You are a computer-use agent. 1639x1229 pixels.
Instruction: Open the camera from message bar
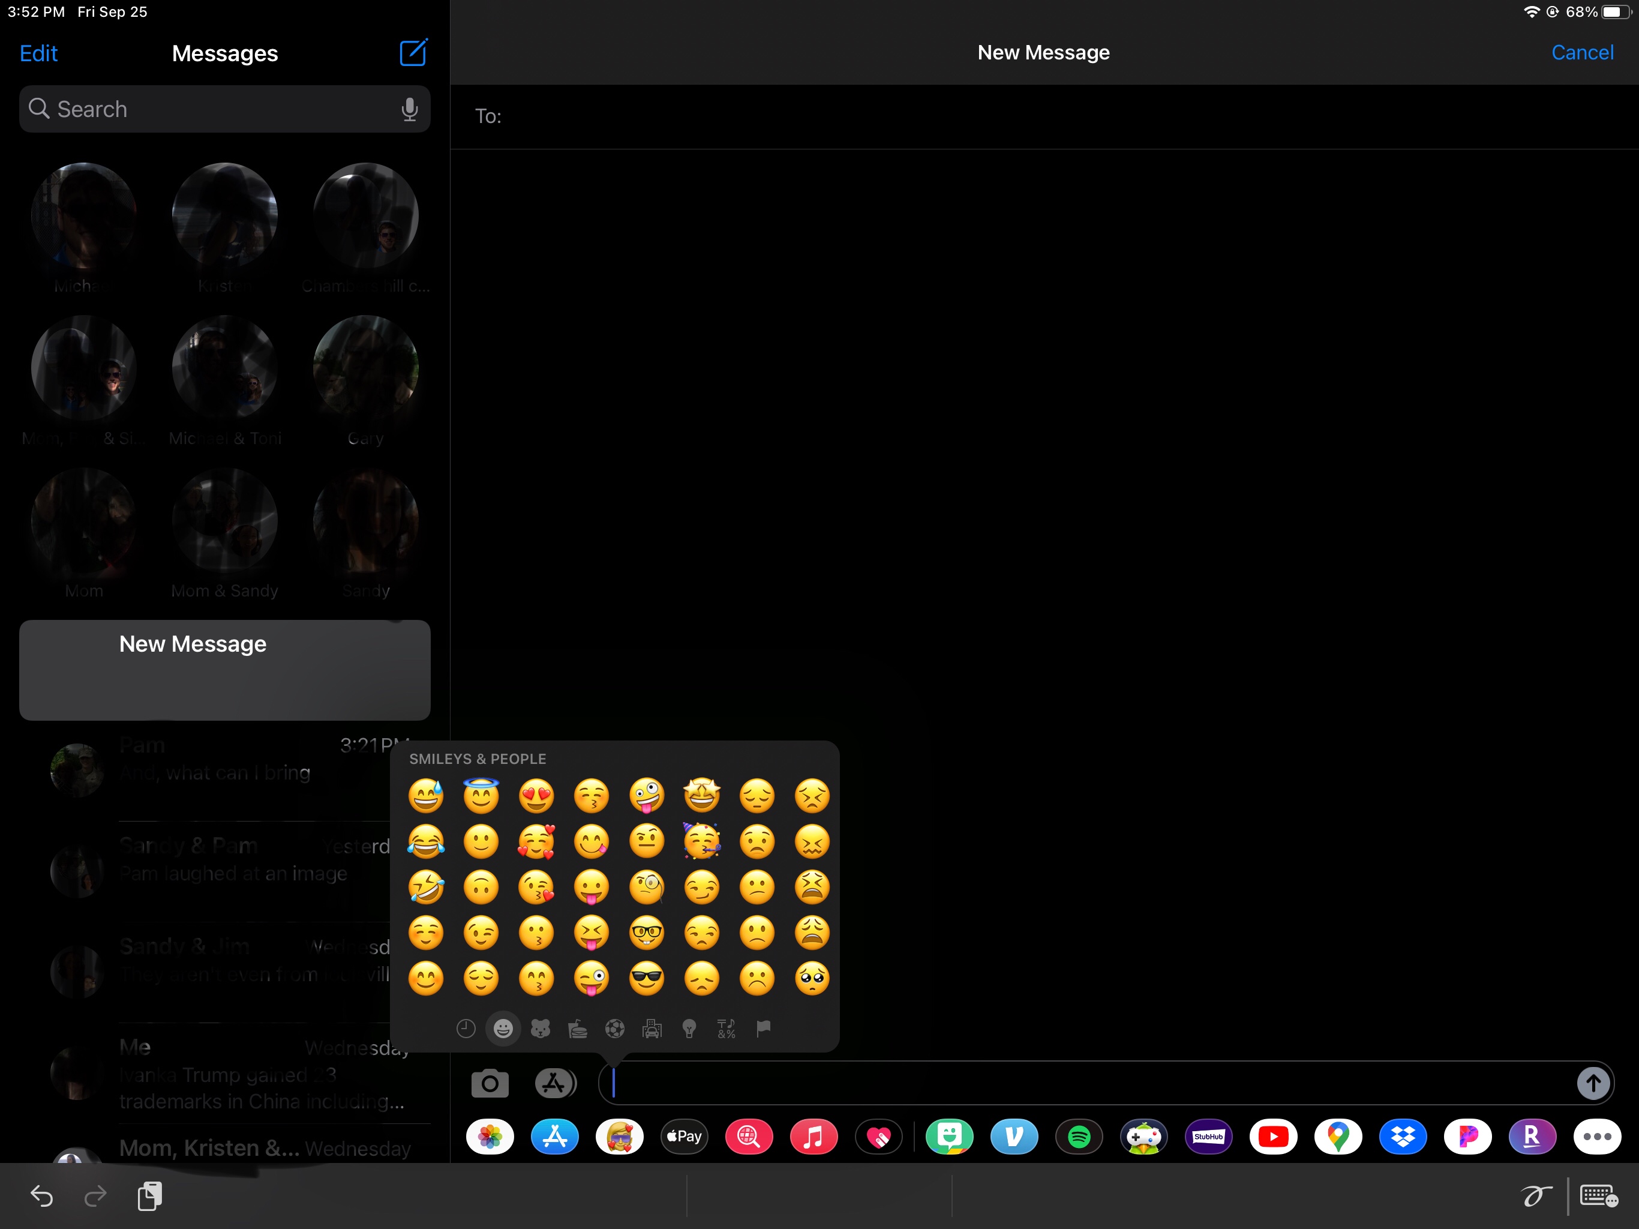click(x=490, y=1083)
